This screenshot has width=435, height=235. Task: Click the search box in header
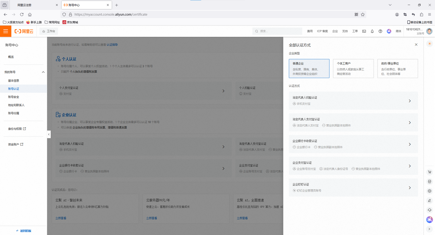tap(277, 31)
